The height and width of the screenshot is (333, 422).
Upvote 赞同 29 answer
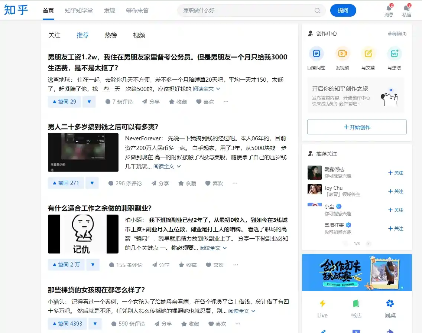click(x=64, y=102)
